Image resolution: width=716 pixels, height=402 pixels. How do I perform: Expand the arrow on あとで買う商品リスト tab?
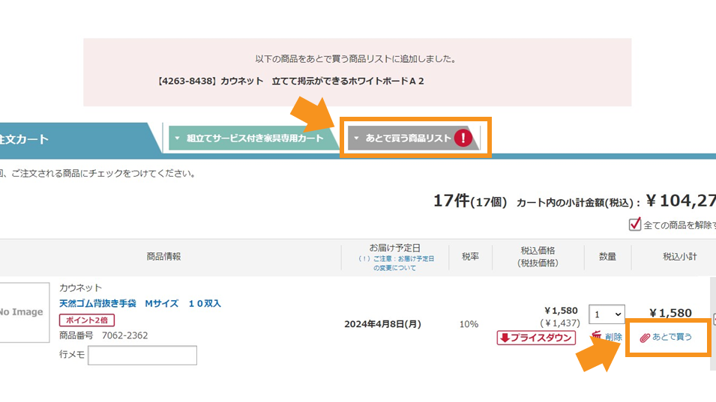pyautogui.click(x=357, y=138)
